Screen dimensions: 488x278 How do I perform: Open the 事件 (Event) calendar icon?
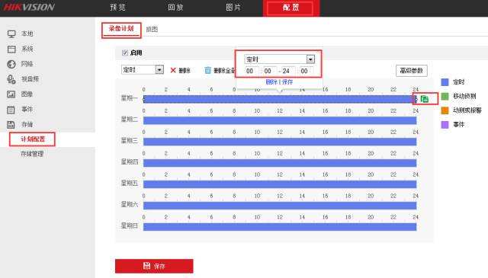(x=11, y=110)
